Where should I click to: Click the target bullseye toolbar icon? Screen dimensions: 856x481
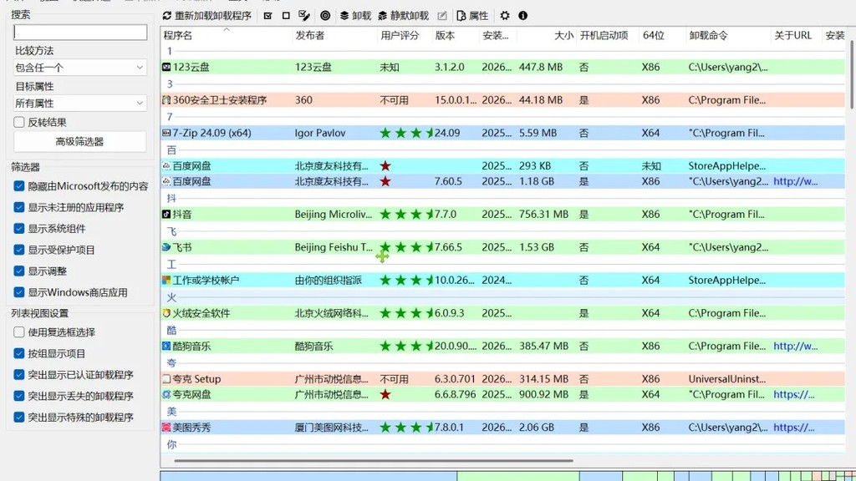click(x=325, y=16)
